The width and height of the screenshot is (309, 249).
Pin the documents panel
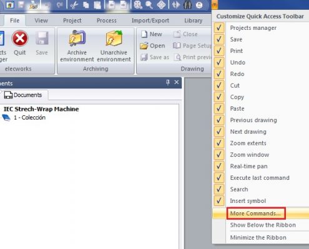pos(168,82)
